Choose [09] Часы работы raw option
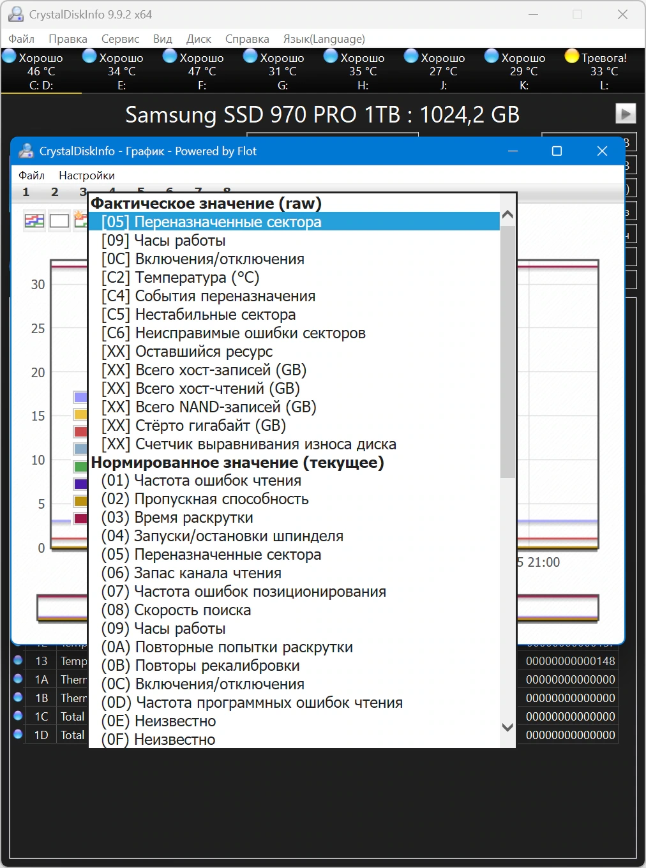Image resolution: width=646 pixels, height=868 pixels. pos(294,240)
